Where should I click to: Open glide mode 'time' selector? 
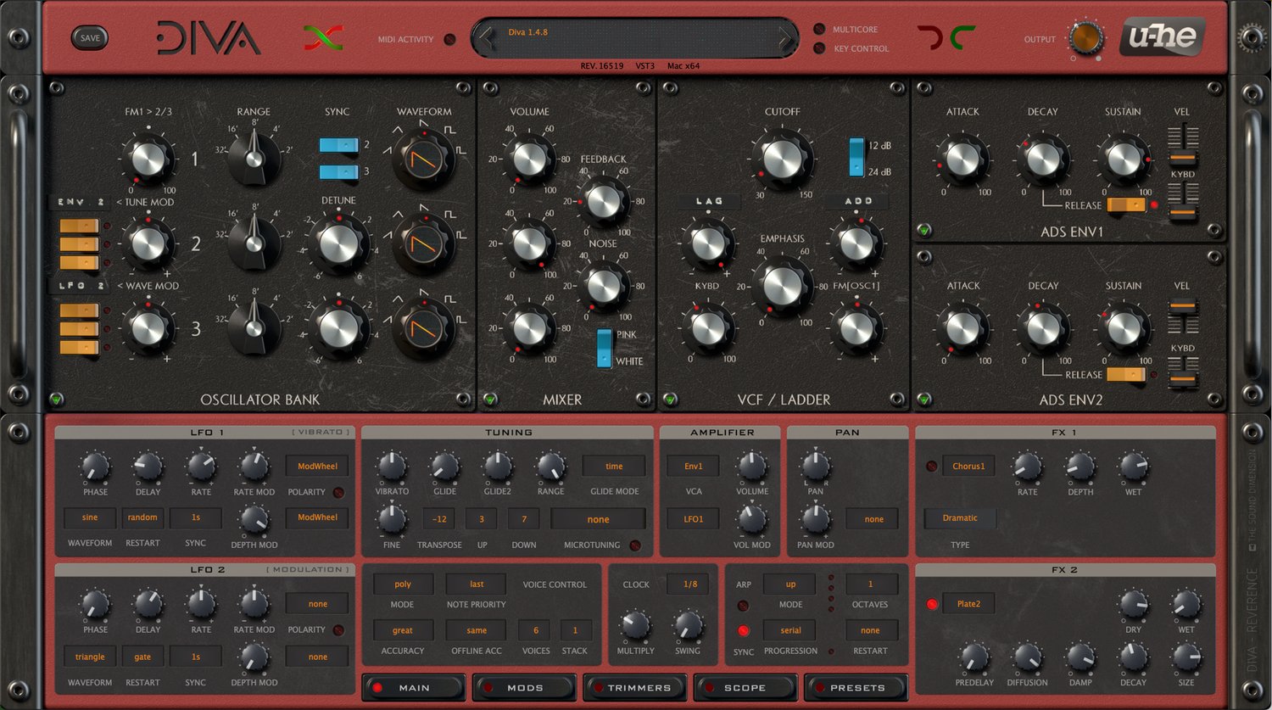614,466
